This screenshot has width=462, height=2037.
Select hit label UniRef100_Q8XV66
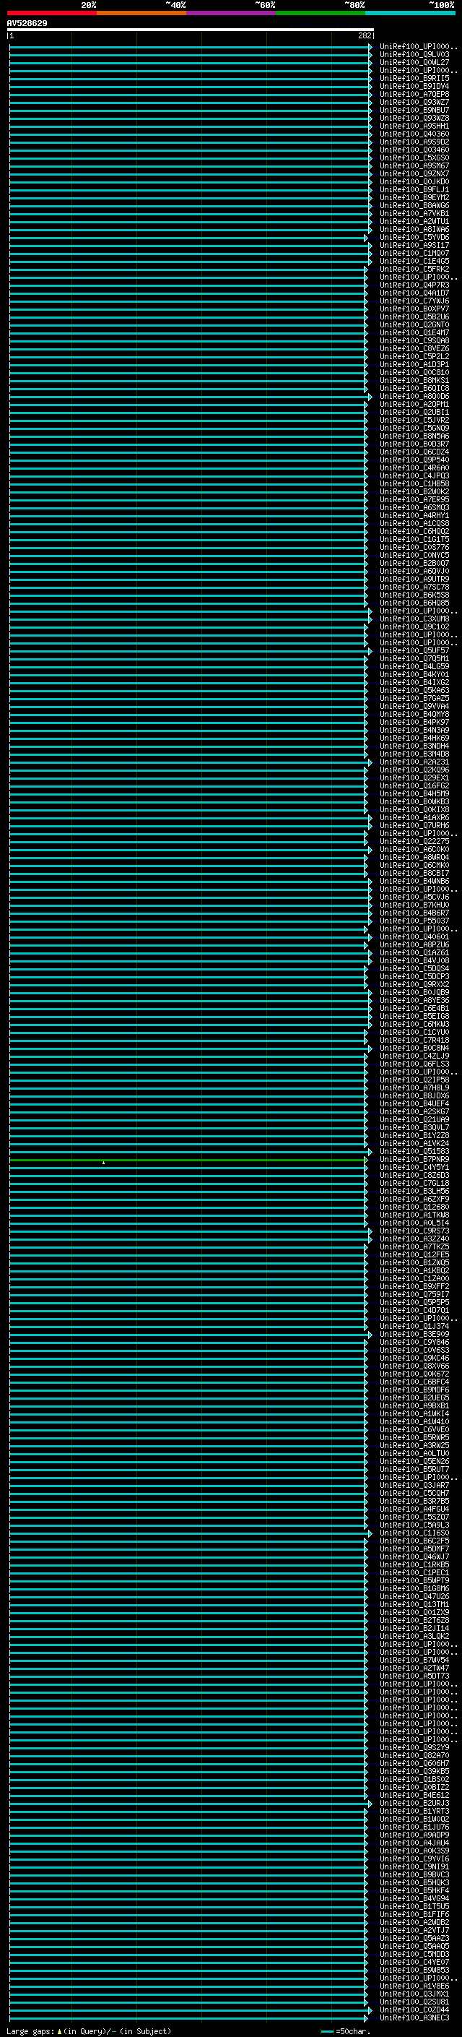[x=414, y=1366]
